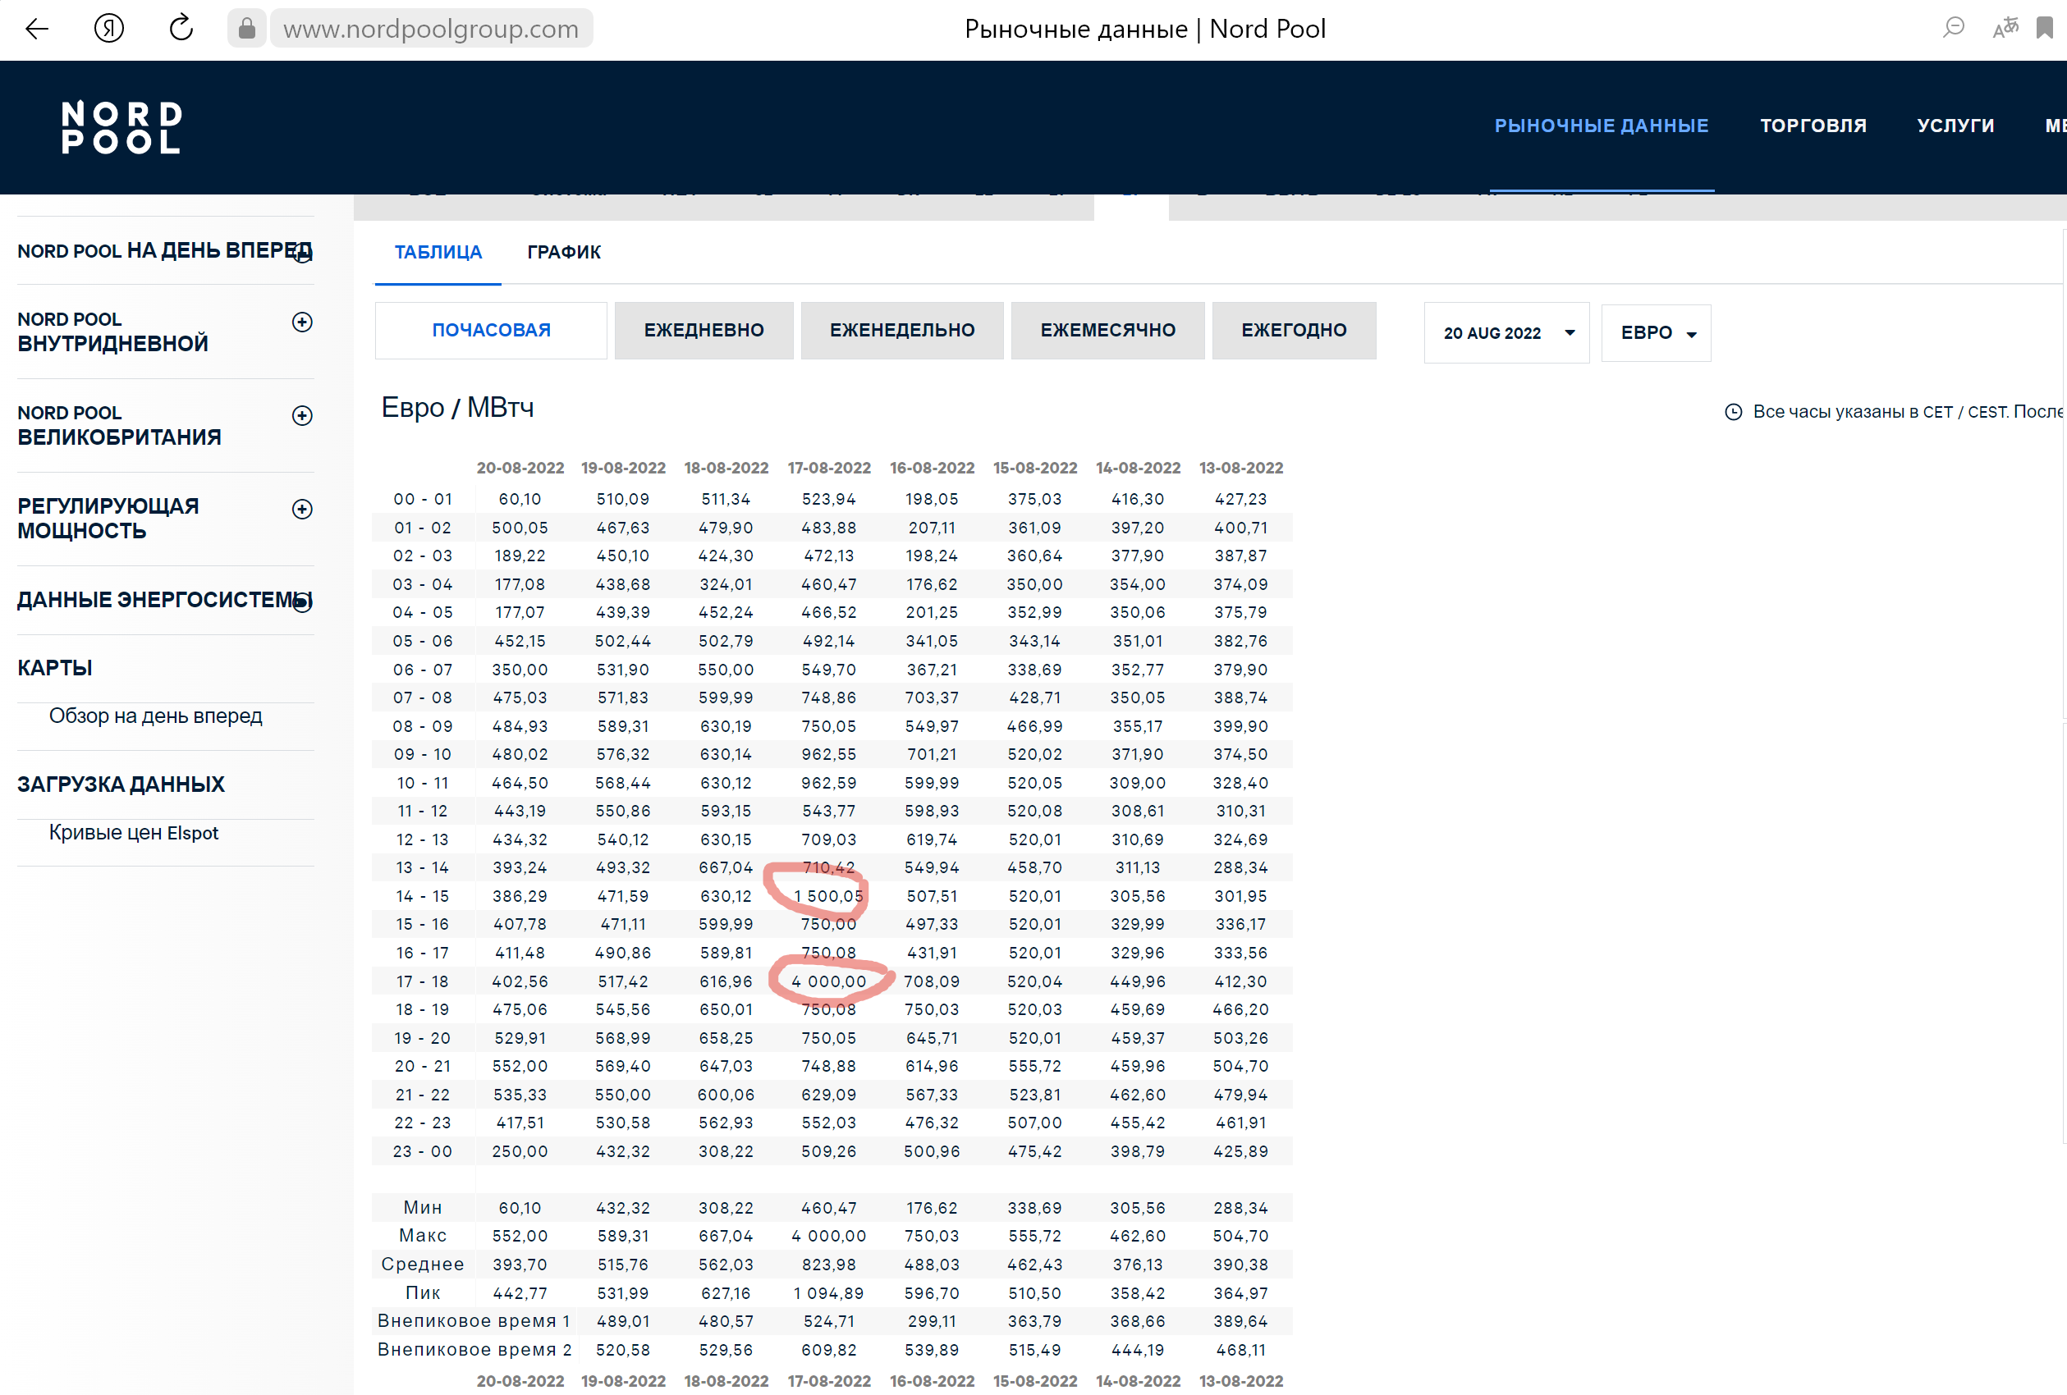
Task: Open the reader search icon in toolbar
Action: (1953, 28)
